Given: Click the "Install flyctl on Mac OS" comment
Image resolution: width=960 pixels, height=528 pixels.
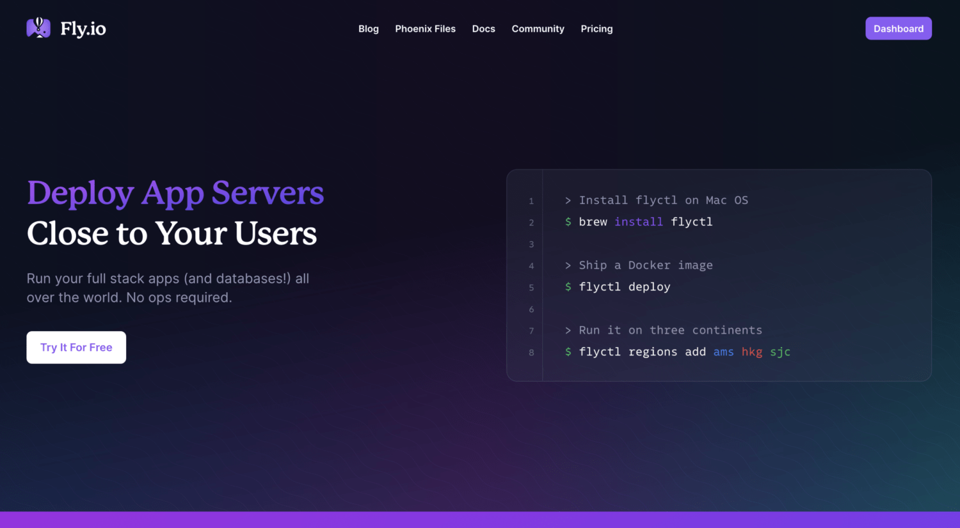Looking at the screenshot, I should 663,200.
